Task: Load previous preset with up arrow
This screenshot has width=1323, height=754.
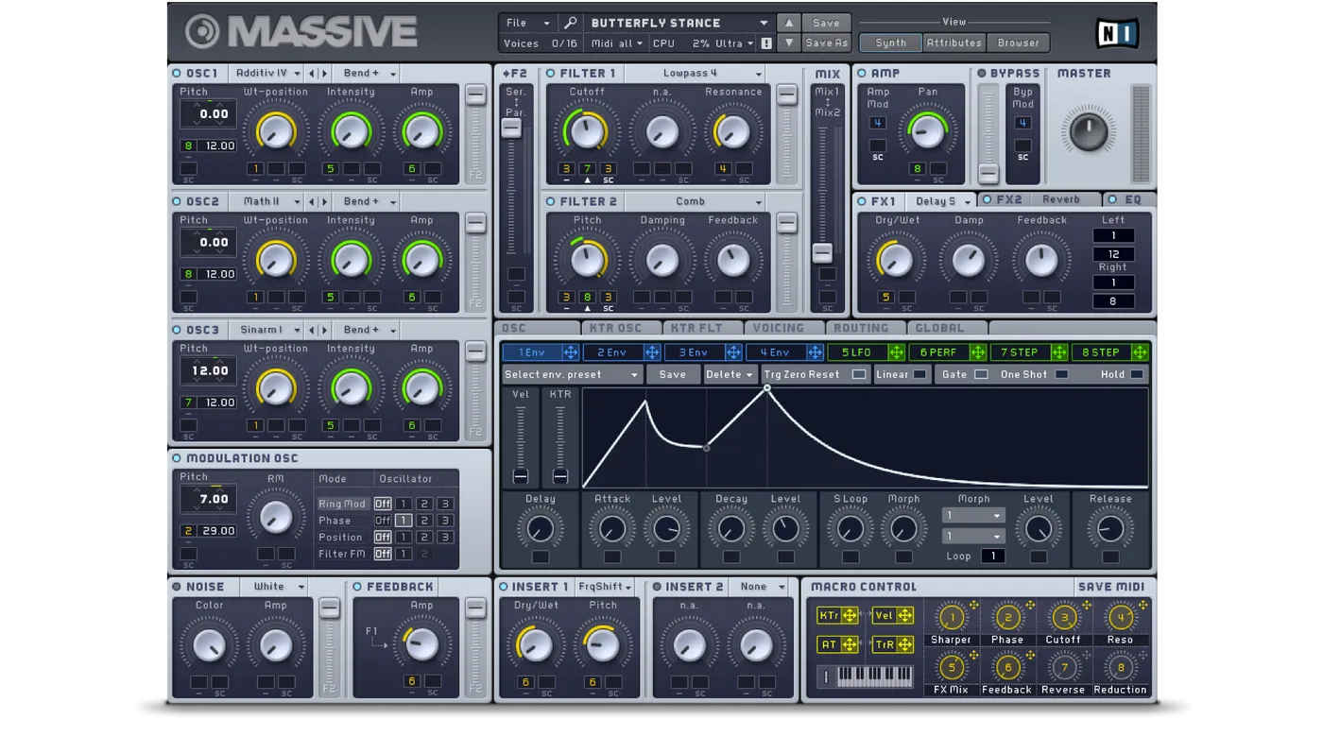Action: pyautogui.click(x=789, y=23)
